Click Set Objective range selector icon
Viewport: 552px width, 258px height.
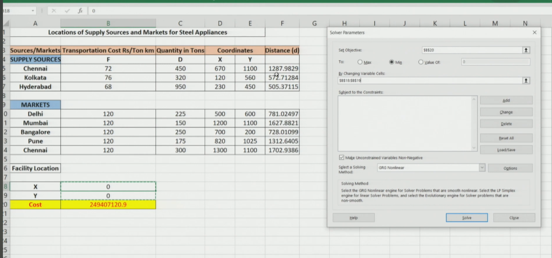coord(526,50)
